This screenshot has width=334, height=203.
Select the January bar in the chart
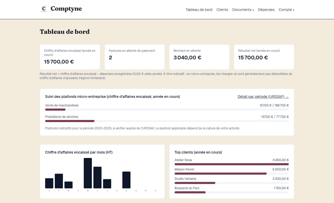pyautogui.click(x=49, y=183)
